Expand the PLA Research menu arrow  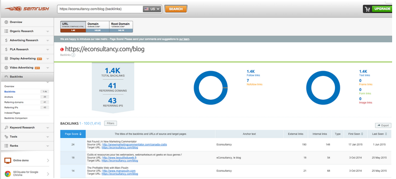pos(48,49)
